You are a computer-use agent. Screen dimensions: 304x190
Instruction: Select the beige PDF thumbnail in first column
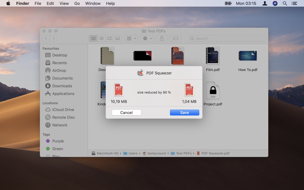(107, 56)
